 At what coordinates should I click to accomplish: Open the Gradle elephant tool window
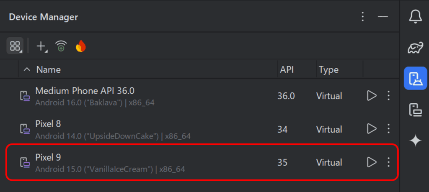pos(415,48)
